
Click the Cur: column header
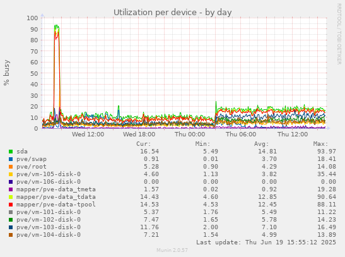tap(144, 144)
